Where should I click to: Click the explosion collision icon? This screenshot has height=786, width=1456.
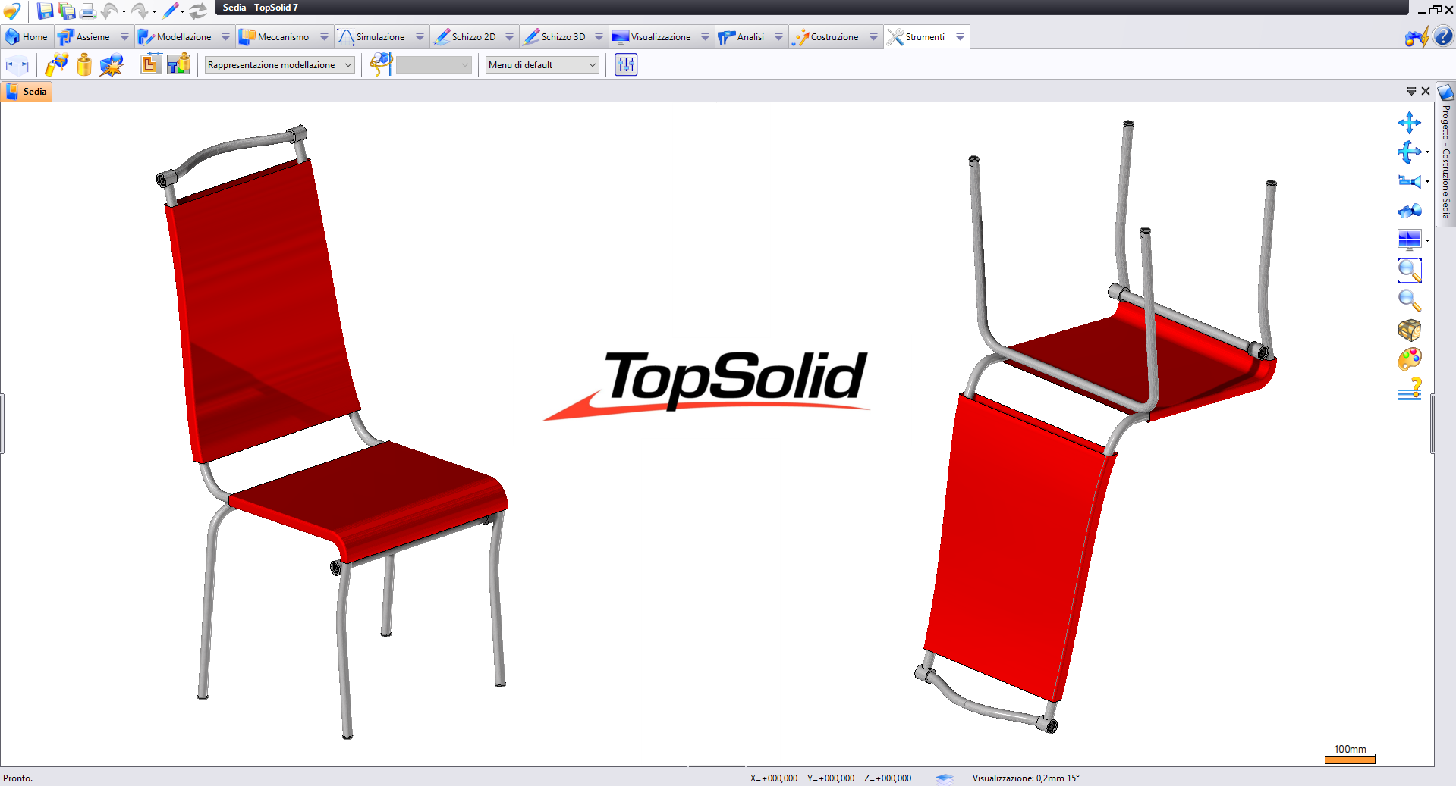pyautogui.click(x=112, y=64)
